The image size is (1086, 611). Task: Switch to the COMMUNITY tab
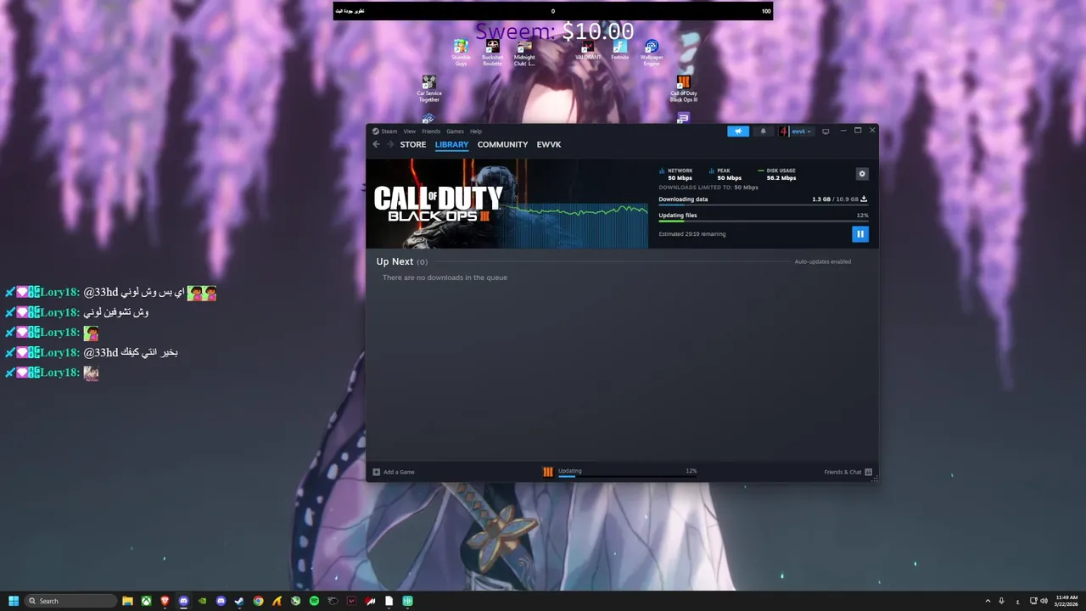tap(502, 144)
